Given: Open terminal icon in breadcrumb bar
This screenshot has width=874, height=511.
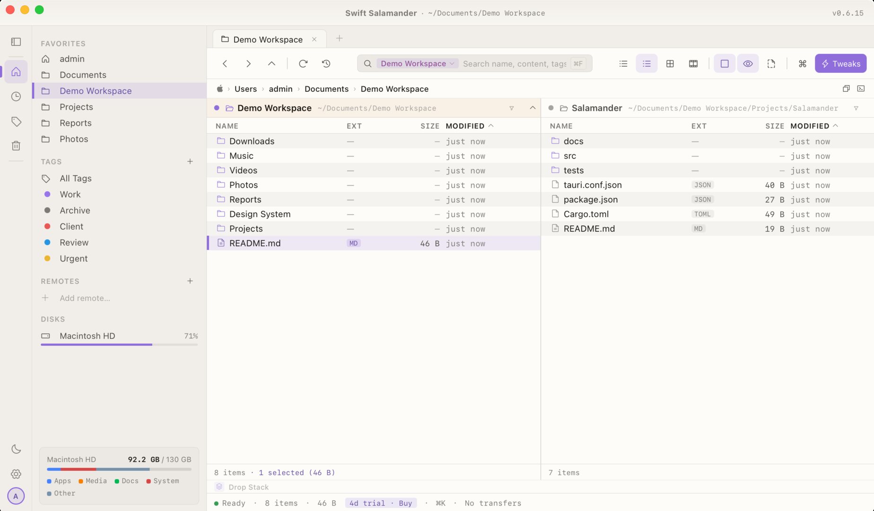Looking at the screenshot, I should click(861, 88).
